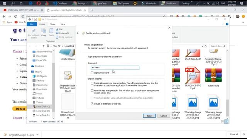Select Local Disk (C:) in sidebar
This screenshot has width=247, height=139.
pyautogui.click(x=41, y=107)
